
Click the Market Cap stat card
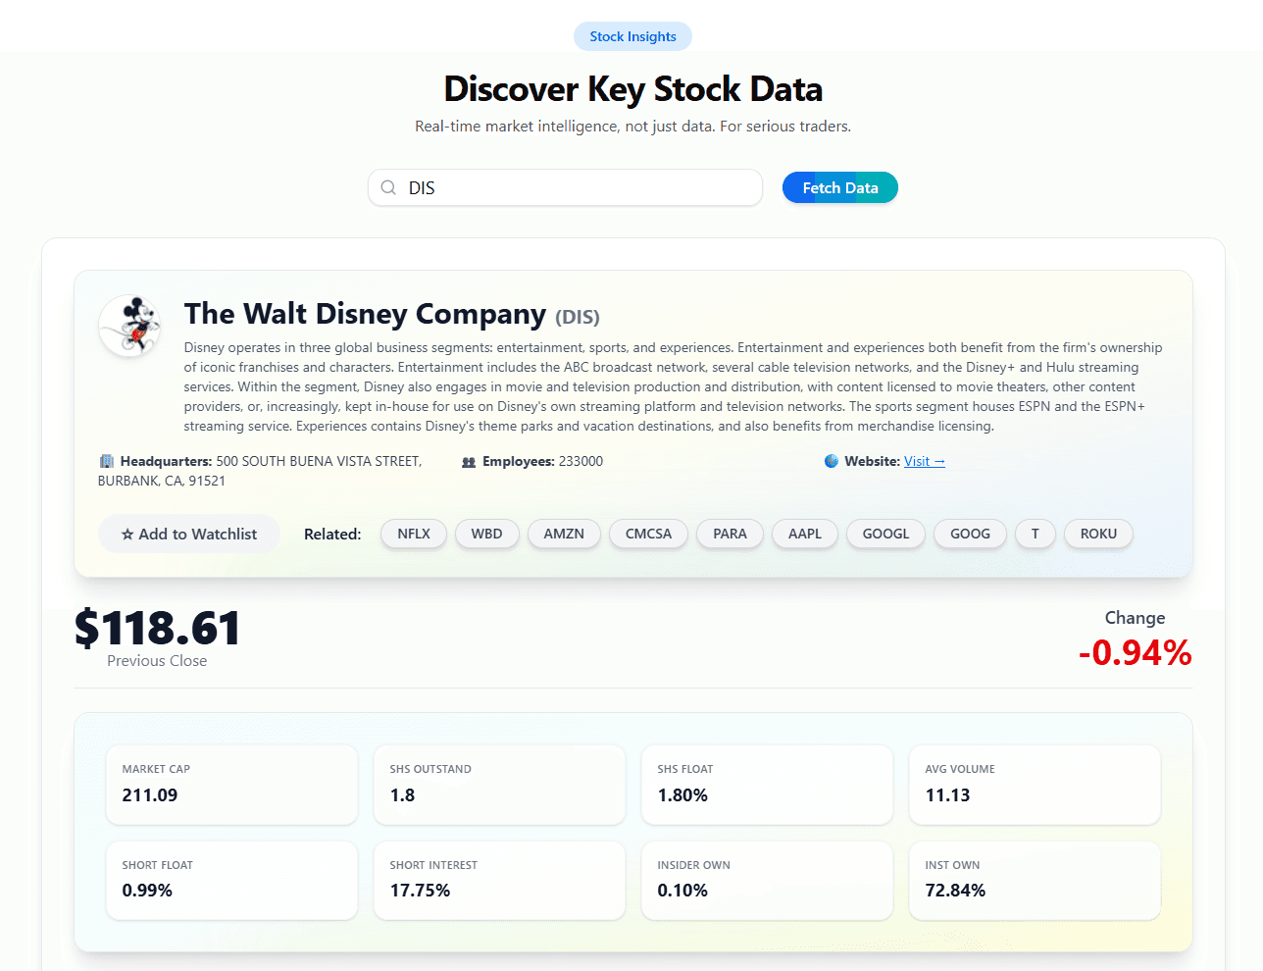click(x=231, y=785)
